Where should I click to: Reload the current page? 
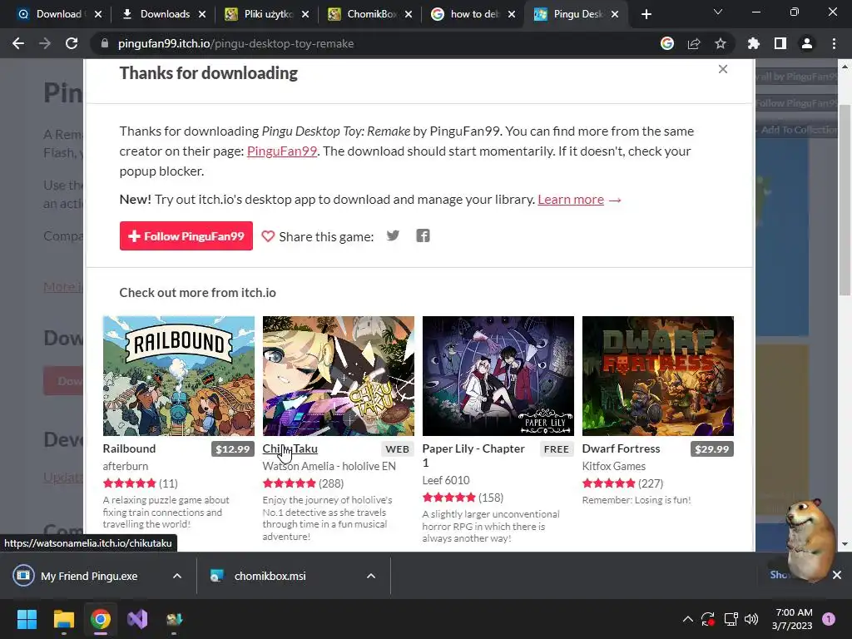[72, 43]
